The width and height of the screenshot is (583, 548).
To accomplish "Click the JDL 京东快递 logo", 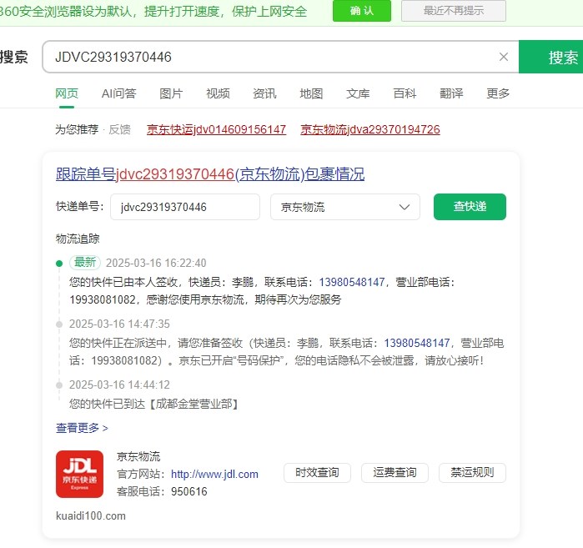I will 79,474.
